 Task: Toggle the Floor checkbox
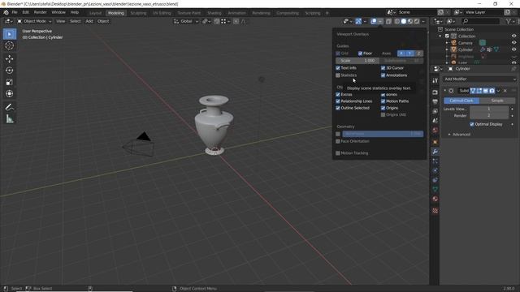360,54
